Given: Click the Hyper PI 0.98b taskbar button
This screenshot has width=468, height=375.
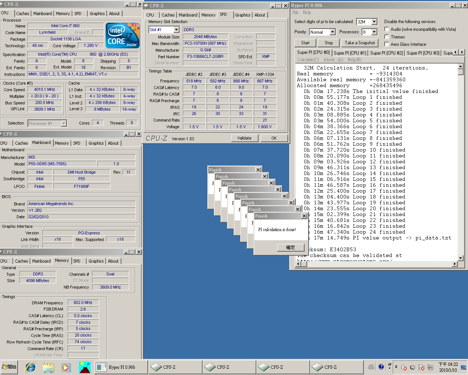Looking at the screenshot, I should click(121, 367).
